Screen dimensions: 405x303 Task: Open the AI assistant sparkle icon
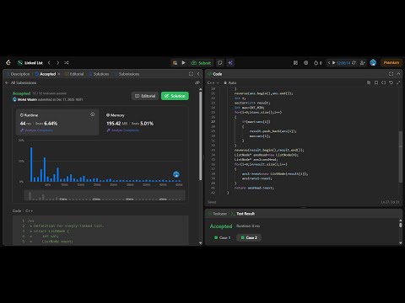click(230, 63)
